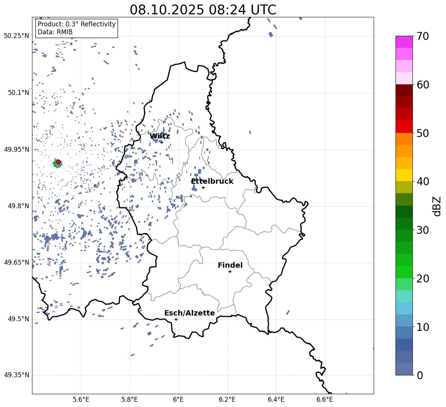Click the title "08.10.2025 08:24 UTC"
The height and width of the screenshot is (407, 446).
pos(203,10)
